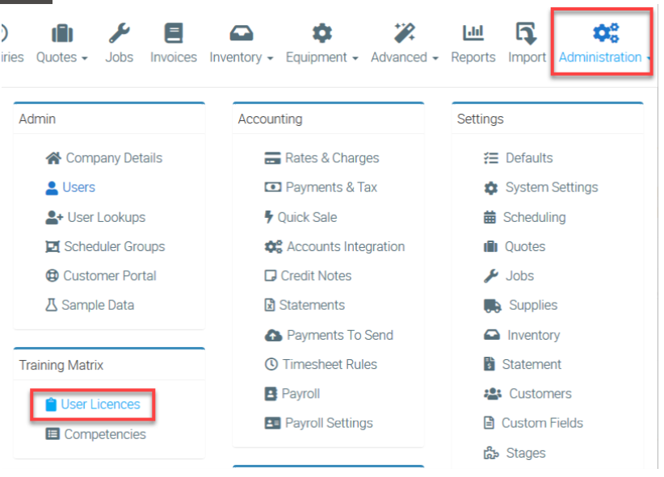This screenshot has height=477, width=664.
Task: Click the Administration gears icon
Action: point(605,33)
